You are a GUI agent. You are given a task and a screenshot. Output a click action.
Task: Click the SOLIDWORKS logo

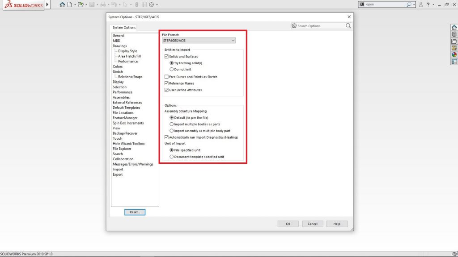(x=24, y=4)
